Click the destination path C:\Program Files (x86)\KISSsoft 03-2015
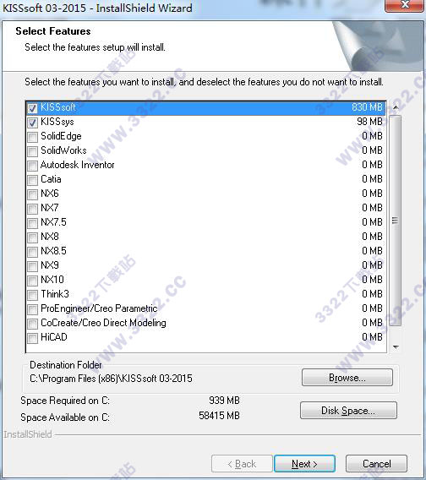 coord(111,379)
